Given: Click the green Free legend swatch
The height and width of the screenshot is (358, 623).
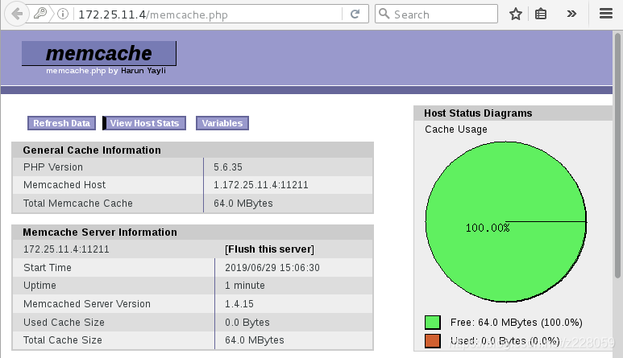Looking at the screenshot, I should [433, 323].
